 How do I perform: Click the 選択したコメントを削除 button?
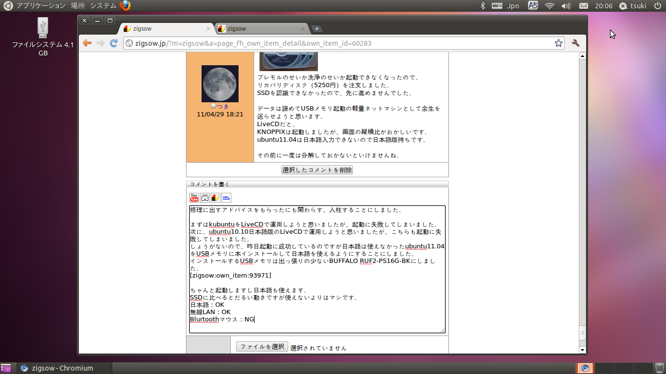click(x=317, y=170)
